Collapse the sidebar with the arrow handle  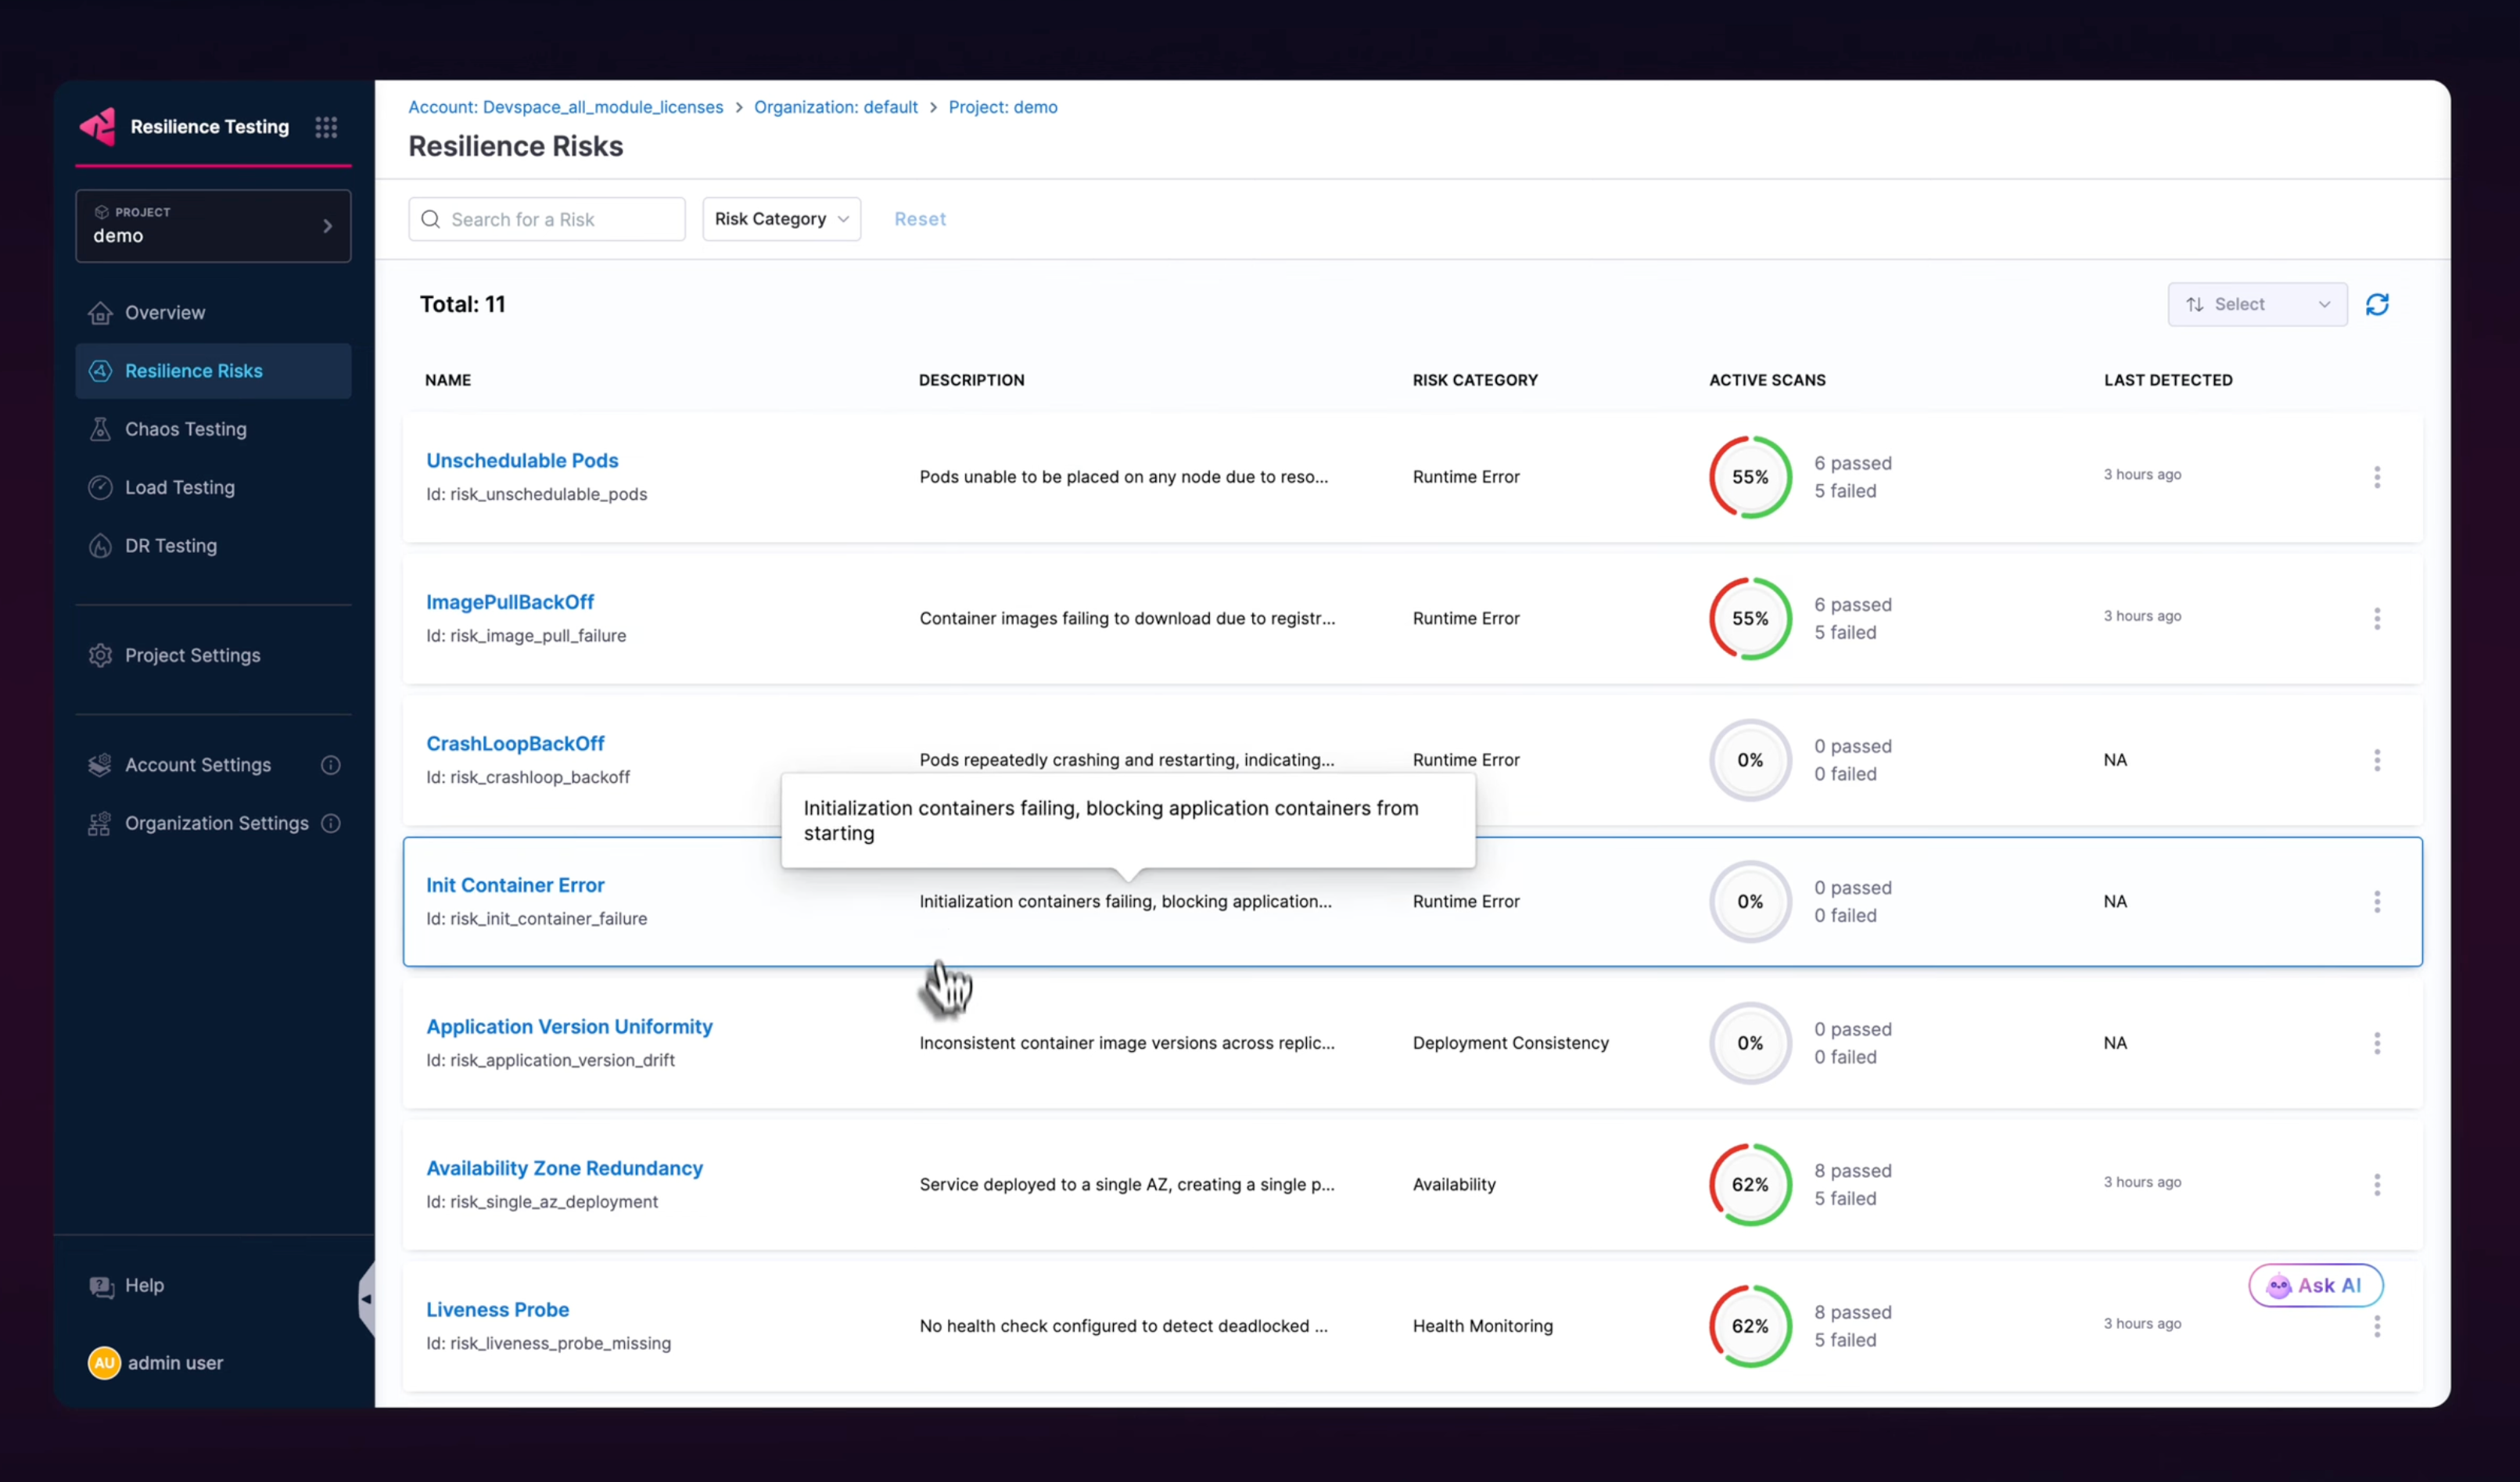pyautogui.click(x=366, y=1299)
